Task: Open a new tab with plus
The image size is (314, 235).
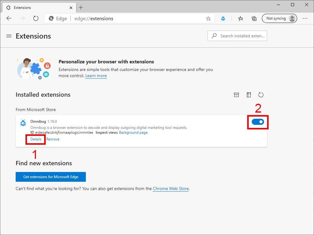Action: click(x=81, y=8)
